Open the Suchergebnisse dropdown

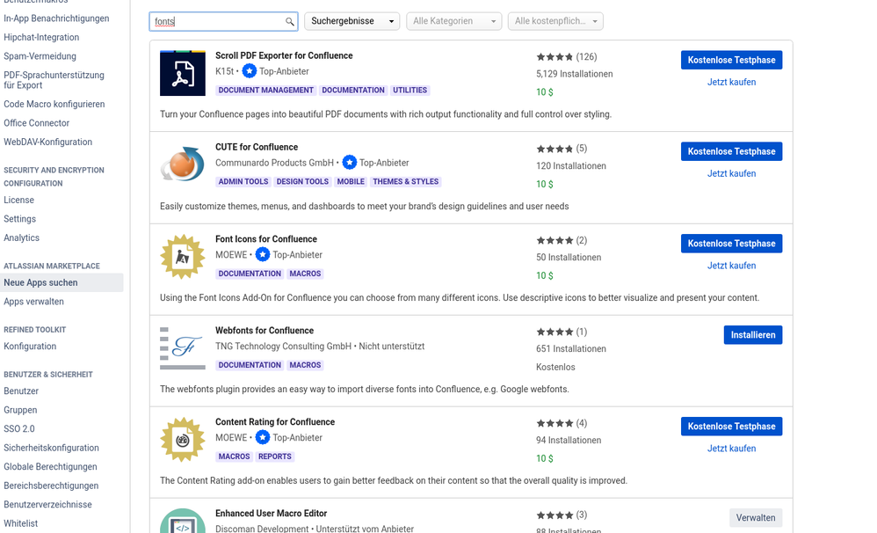click(352, 19)
